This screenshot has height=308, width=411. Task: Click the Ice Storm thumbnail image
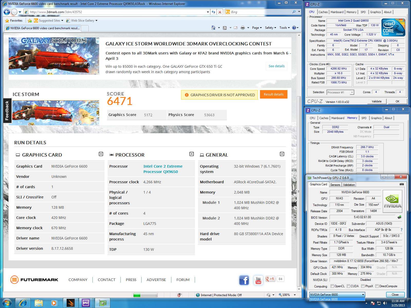point(55,113)
